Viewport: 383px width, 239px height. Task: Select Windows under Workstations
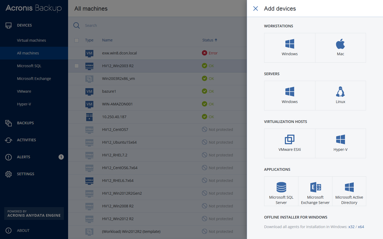[x=290, y=48]
